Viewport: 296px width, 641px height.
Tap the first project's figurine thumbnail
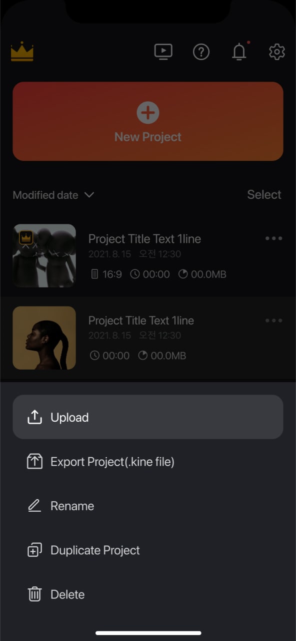tap(44, 255)
